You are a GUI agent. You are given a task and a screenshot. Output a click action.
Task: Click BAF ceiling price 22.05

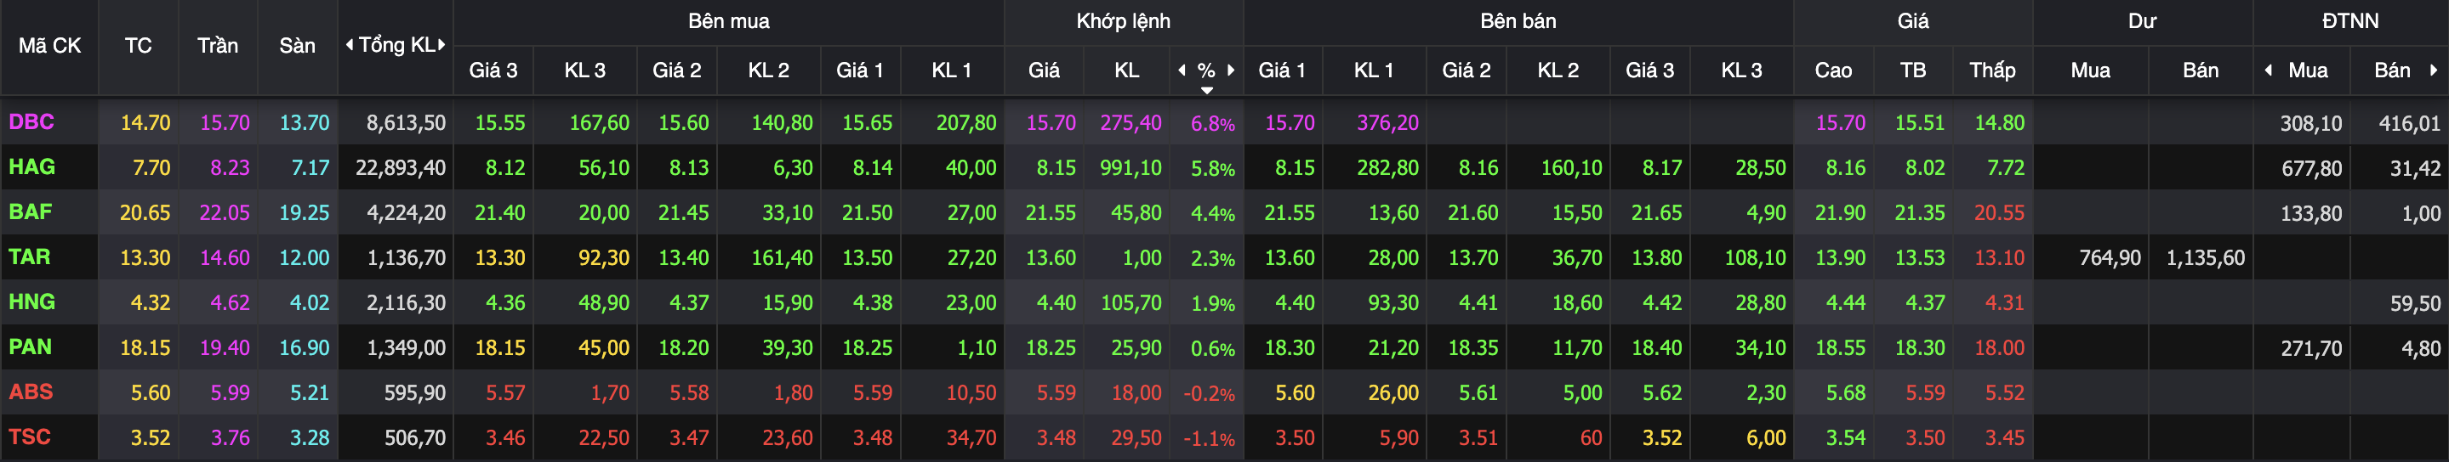[225, 212]
